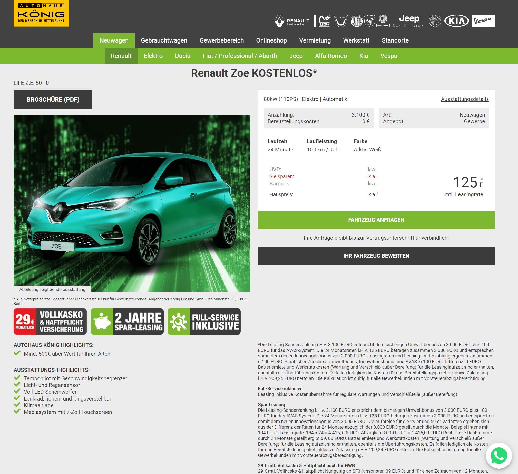Open Kia in the green submenu
This screenshot has width=518, height=474.
pos(364,56)
